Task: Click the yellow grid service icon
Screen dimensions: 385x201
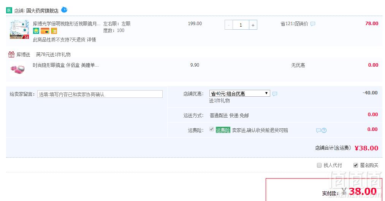Action: coord(54,31)
